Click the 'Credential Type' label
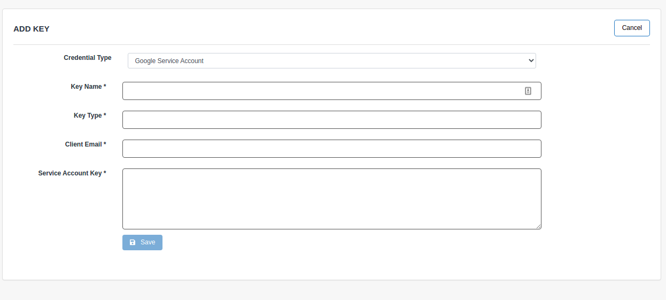666x300 pixels. [88, 58]
